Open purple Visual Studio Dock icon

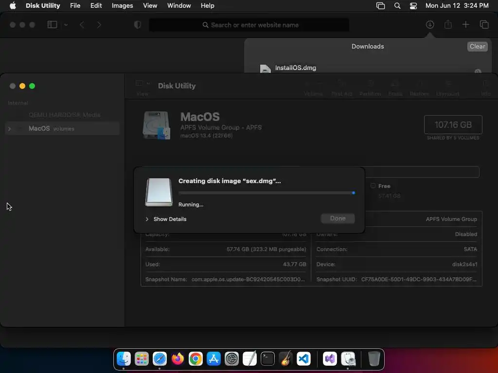(330, 359)
